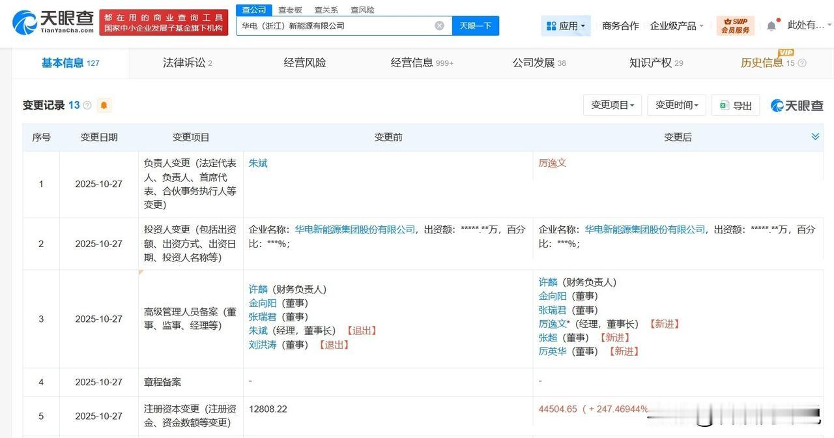Open 厉英华 link marked 新进
Screen dimensions: 834x438
click(553, 351)
